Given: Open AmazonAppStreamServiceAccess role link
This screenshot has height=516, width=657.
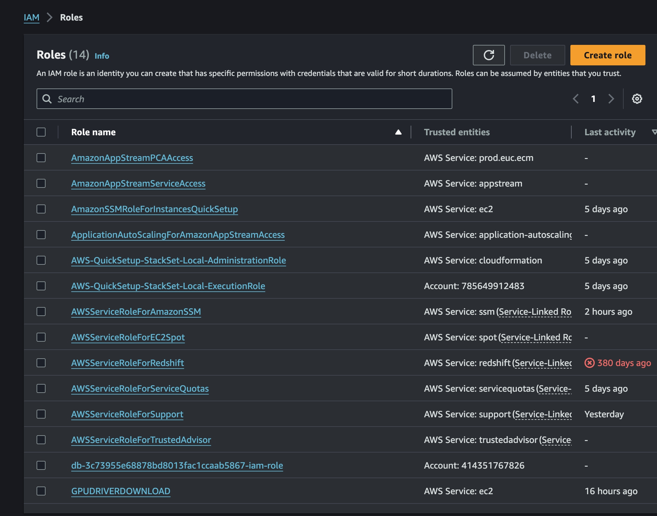Looking at the screenshot, I should [138, 183].
